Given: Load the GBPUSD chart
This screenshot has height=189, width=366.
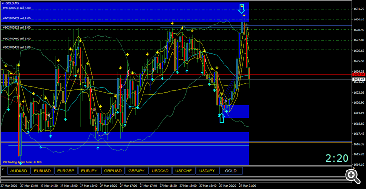Looking at the screenshot, I should coord(113,171).
